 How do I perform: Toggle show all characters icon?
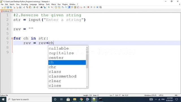[66, 7]
